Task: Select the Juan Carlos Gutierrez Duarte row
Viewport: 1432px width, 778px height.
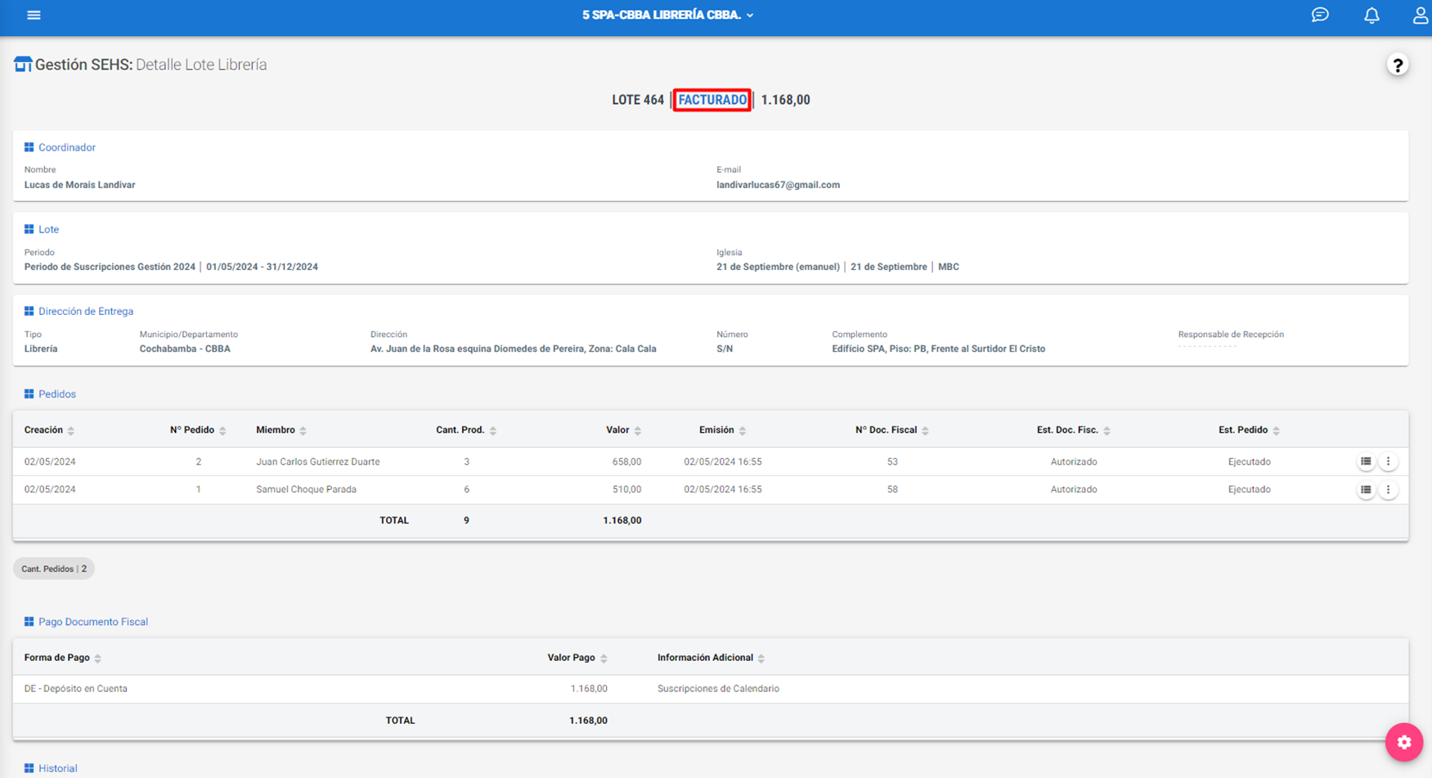Action: 711,461
